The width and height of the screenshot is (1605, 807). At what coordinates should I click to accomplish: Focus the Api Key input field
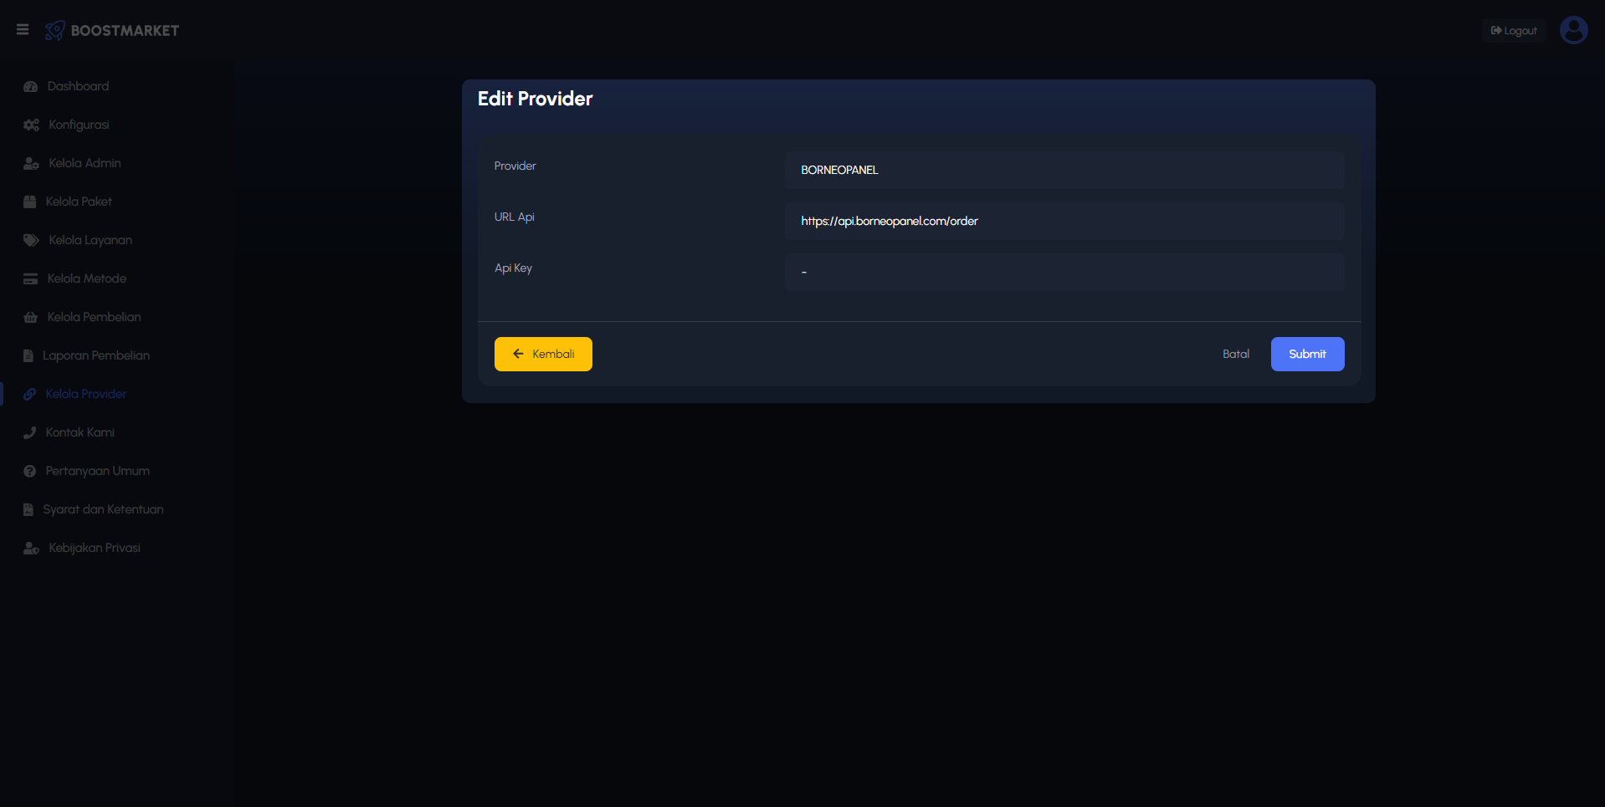[1064, 272]
